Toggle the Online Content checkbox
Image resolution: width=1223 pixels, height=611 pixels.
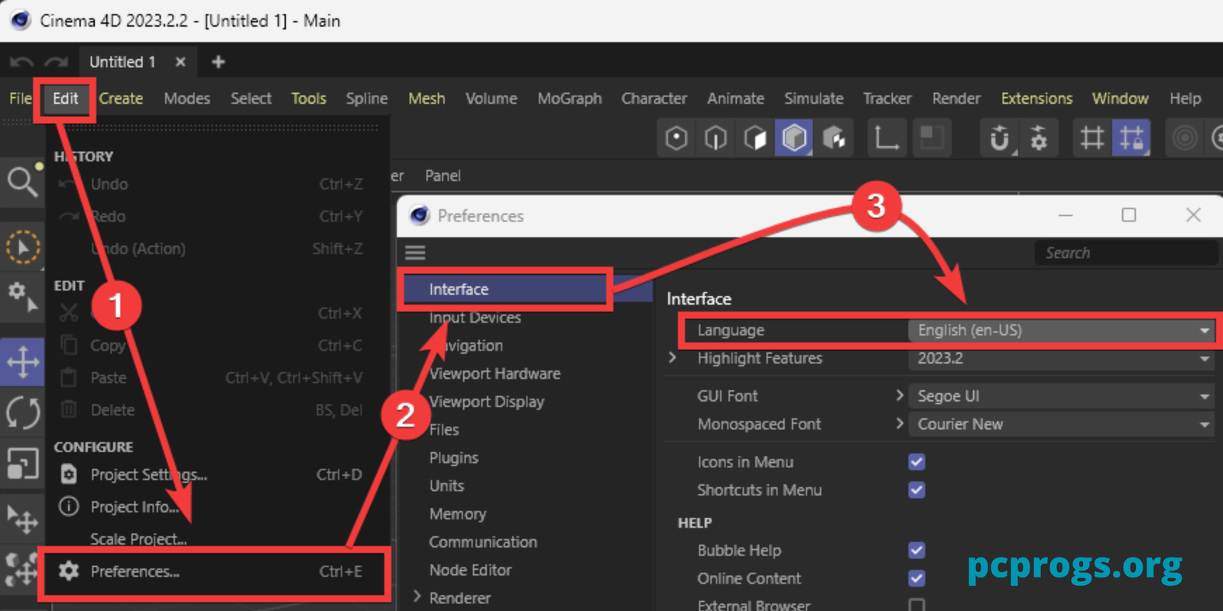point(916,578)
